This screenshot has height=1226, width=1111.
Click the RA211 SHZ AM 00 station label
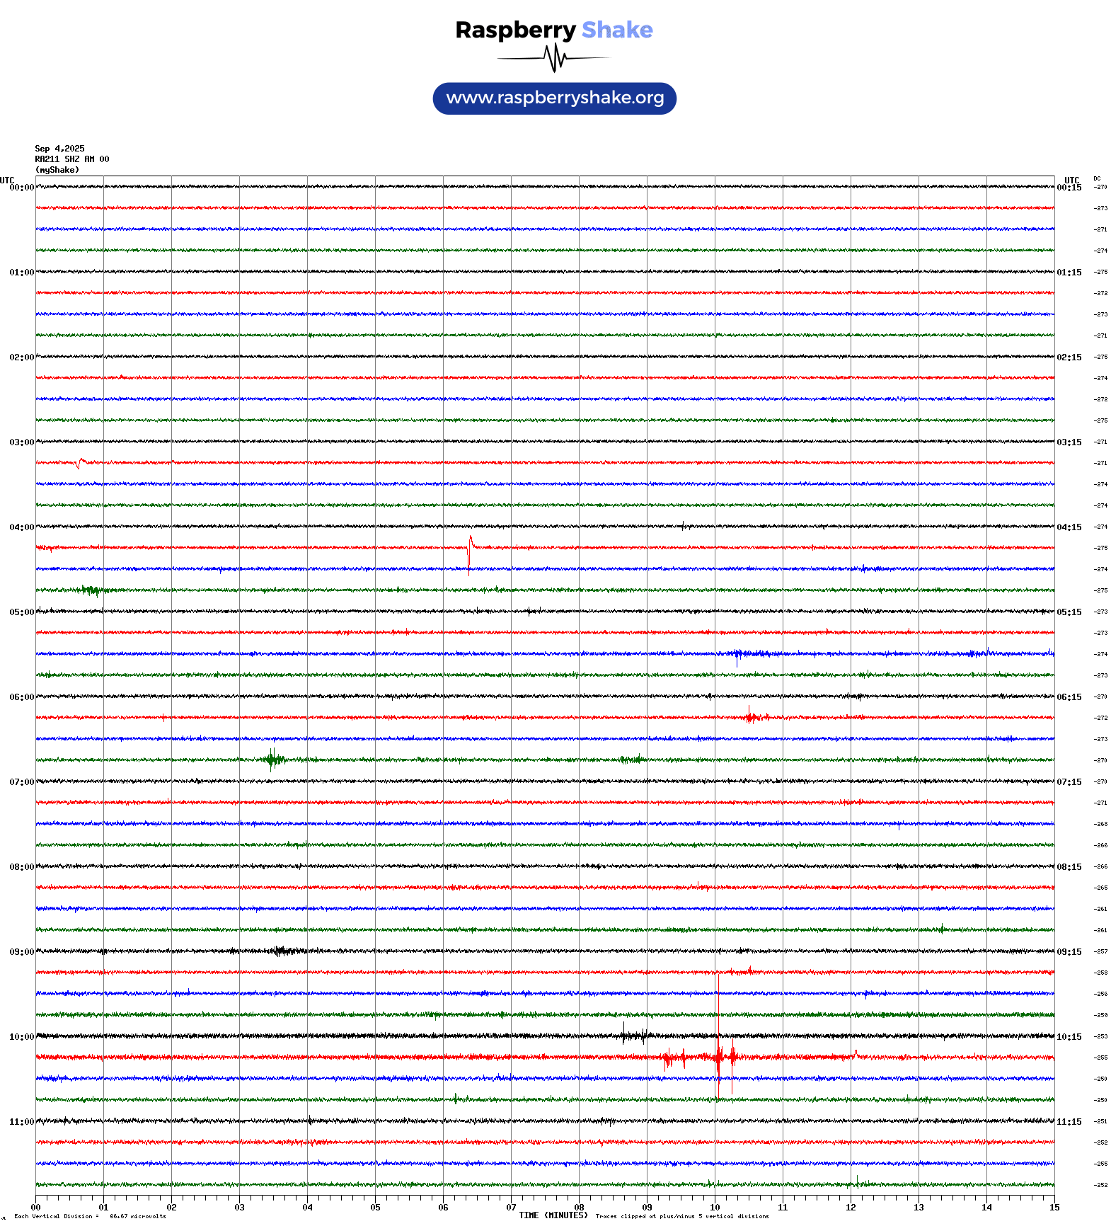(x=71, y=159)
